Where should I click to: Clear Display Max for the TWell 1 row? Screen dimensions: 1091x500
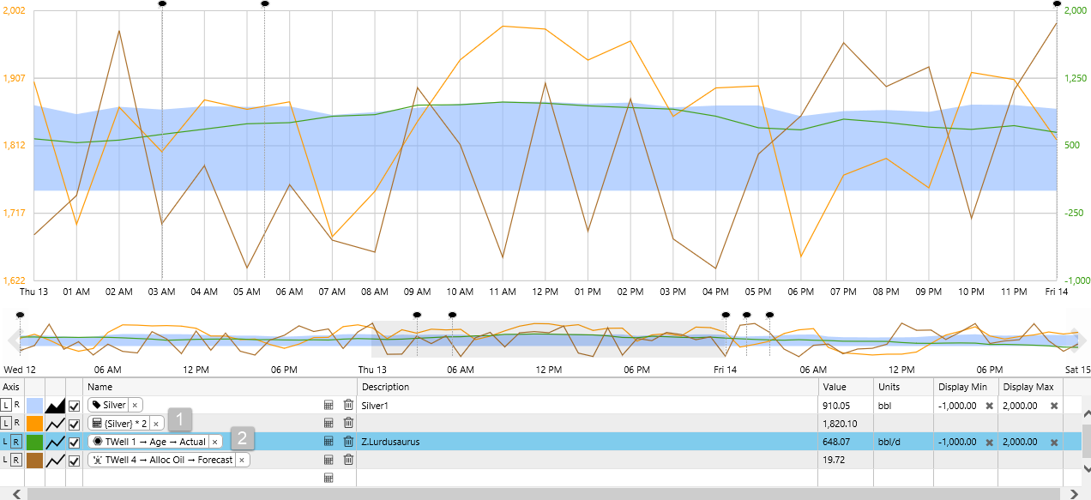pos(1054,442)
